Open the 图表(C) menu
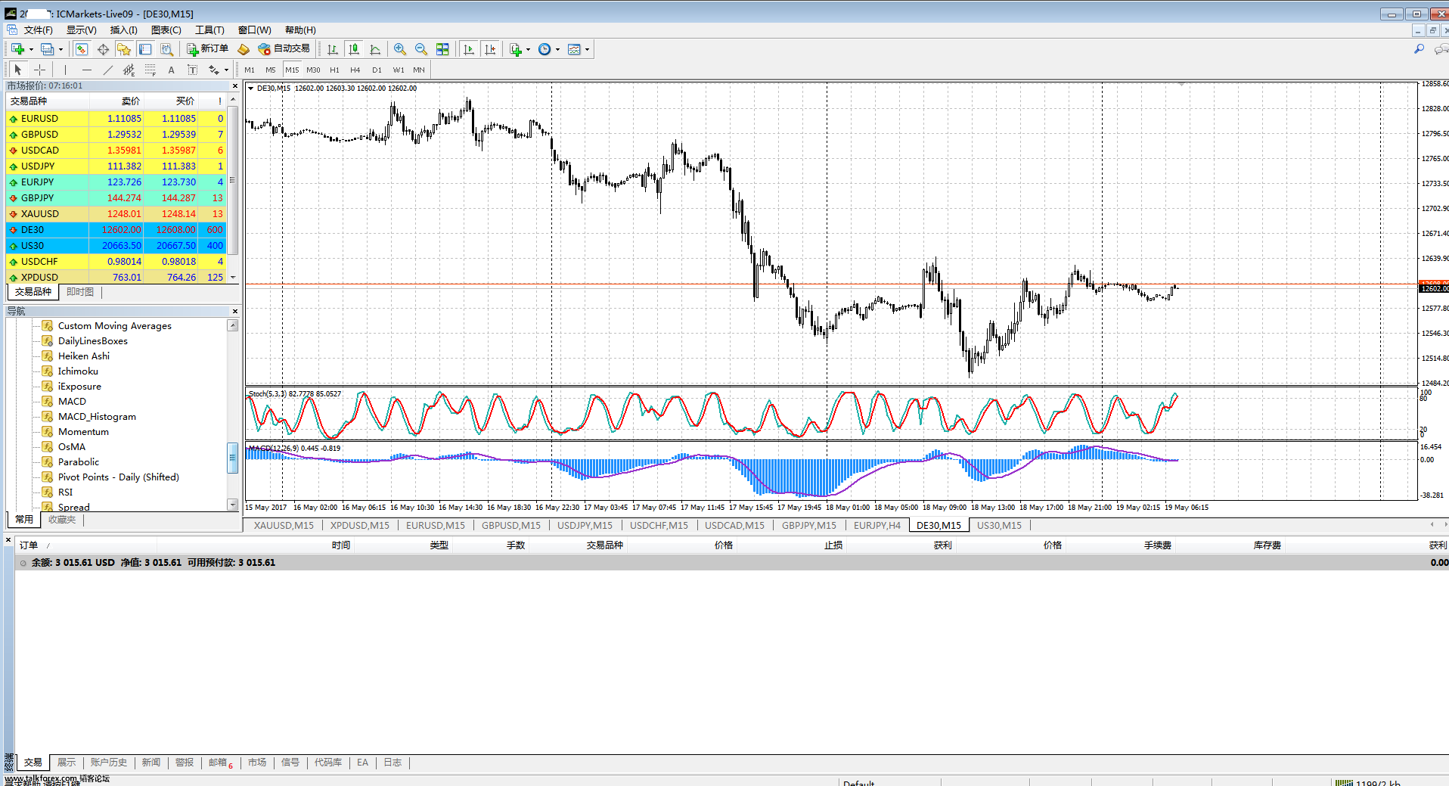The height and width of the screenshot is (786, 1449). 166,30
